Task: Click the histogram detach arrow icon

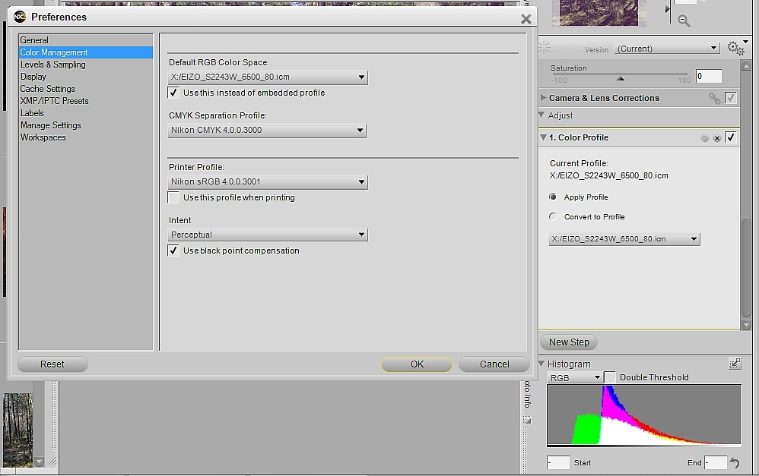Action: (735, 364)
